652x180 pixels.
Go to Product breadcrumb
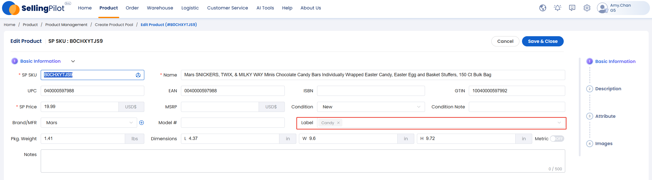(30, 25)
